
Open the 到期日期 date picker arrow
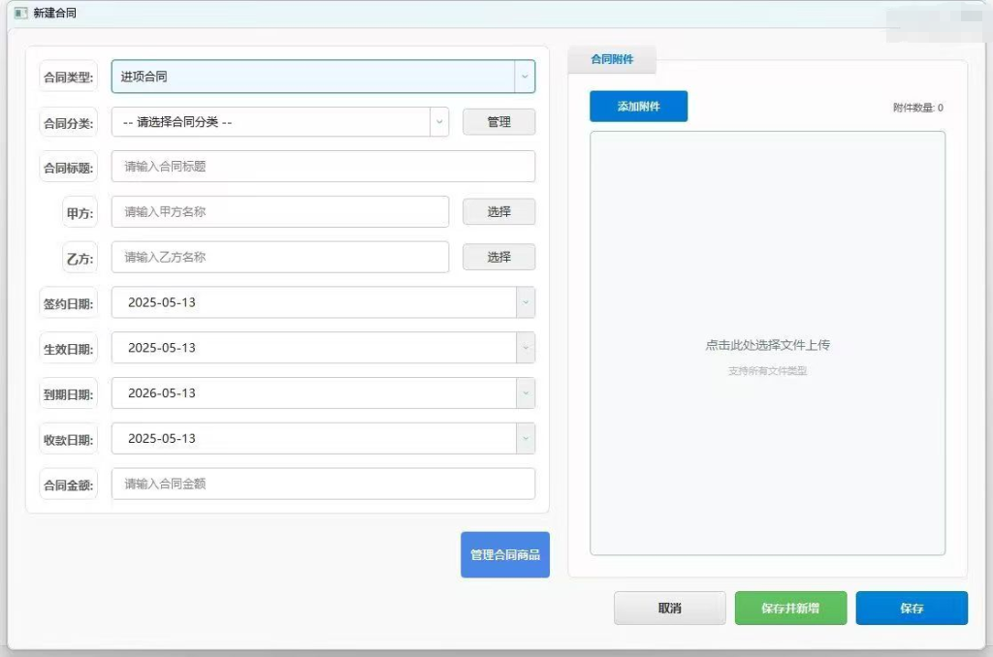pos(526,393)
